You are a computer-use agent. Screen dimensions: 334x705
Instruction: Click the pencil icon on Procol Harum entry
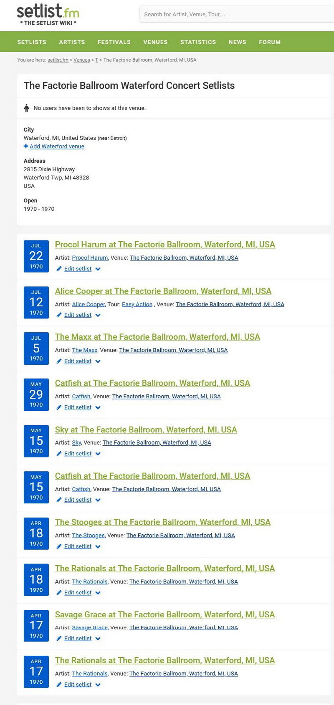[59, 268]
